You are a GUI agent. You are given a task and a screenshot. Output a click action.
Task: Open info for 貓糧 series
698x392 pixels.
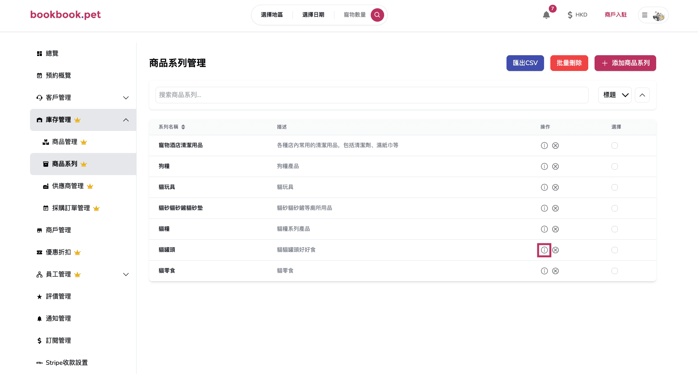click(x=544, y=229)
